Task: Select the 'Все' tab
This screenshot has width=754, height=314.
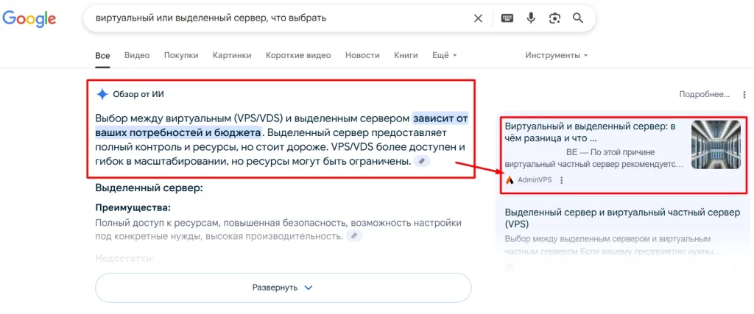Action: [102, 55]
